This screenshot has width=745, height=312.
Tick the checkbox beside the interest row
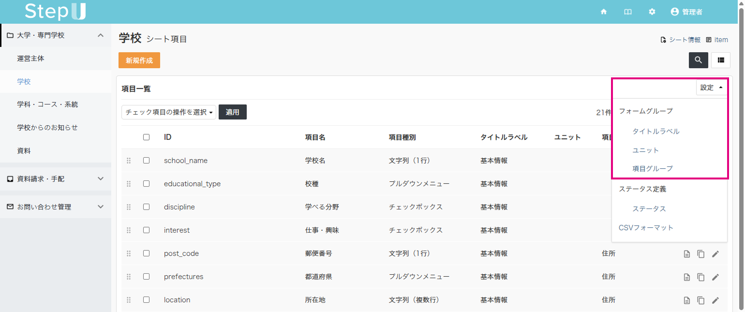pos(147,230)
